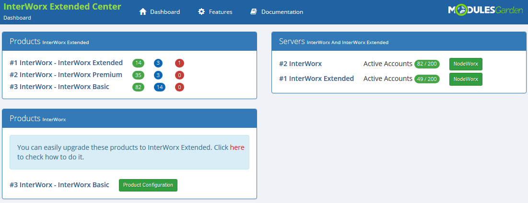Viewport: 528px width, 203px height.
Task: Open Dashboard menu item
Action: click(x=160, y=12)
